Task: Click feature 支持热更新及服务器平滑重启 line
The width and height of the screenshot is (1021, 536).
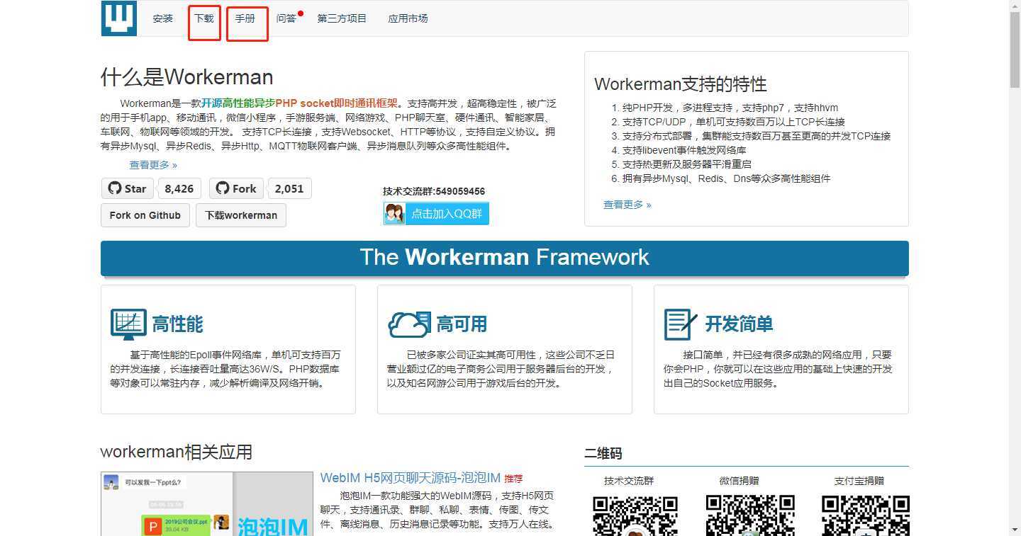Action: tap(687, 164)
